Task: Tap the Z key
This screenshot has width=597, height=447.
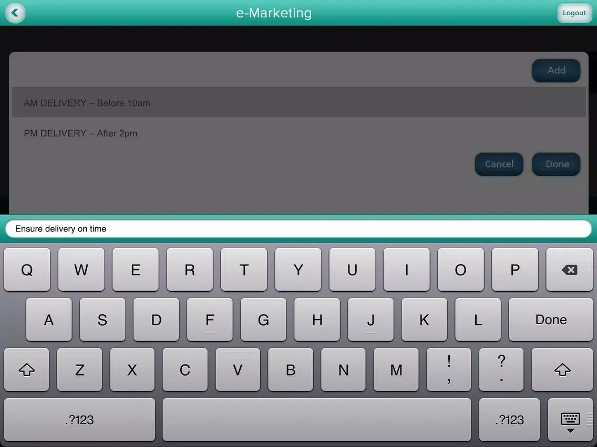Action: (x=79, y=369)
